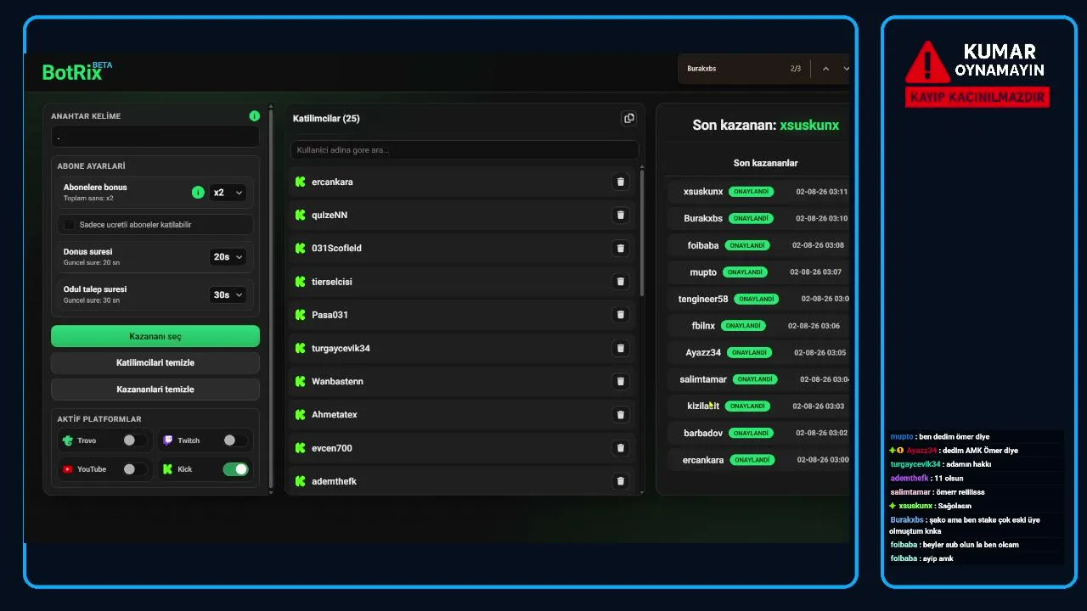The height and width of the screenshot is (611, 1087).
Task: Click the Son kazanan xsuskunx heading name
Action: click(x=809, y=125)
